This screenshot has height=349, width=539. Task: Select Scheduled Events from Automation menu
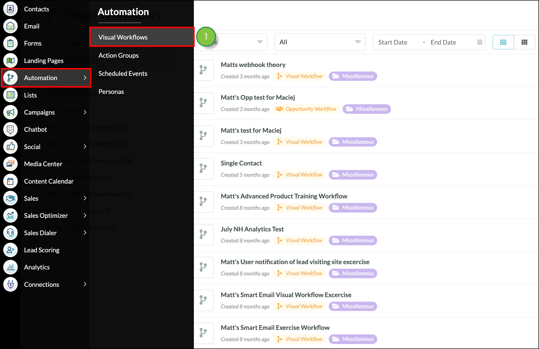pos(123,74)
